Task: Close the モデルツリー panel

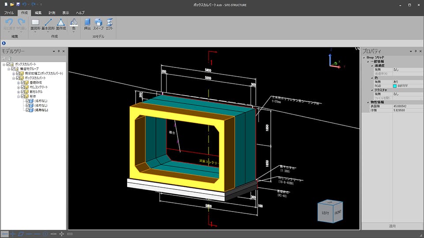Action: point(64,52)
